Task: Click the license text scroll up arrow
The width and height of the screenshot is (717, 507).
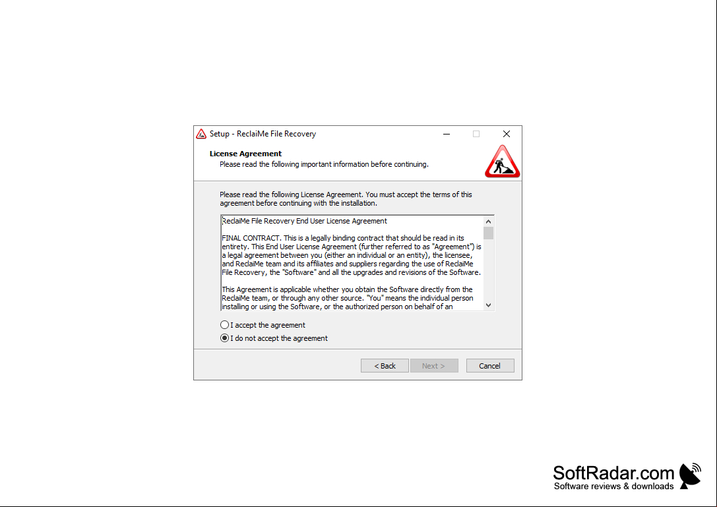Action: click(488, 222)
